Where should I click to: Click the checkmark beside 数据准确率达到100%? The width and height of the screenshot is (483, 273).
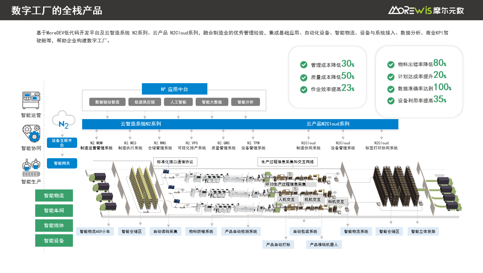[x=391, y=89]
